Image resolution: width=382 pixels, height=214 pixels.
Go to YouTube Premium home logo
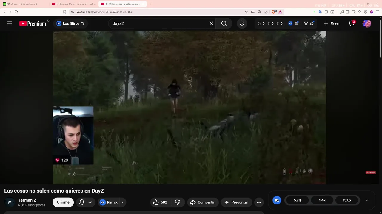33,23
